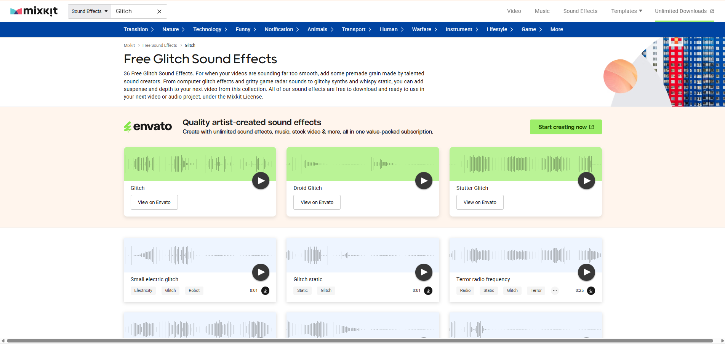Screen dimensions: 725x344
Task: Play the "Terror radio frequency" sound
Action: (586, 272)
